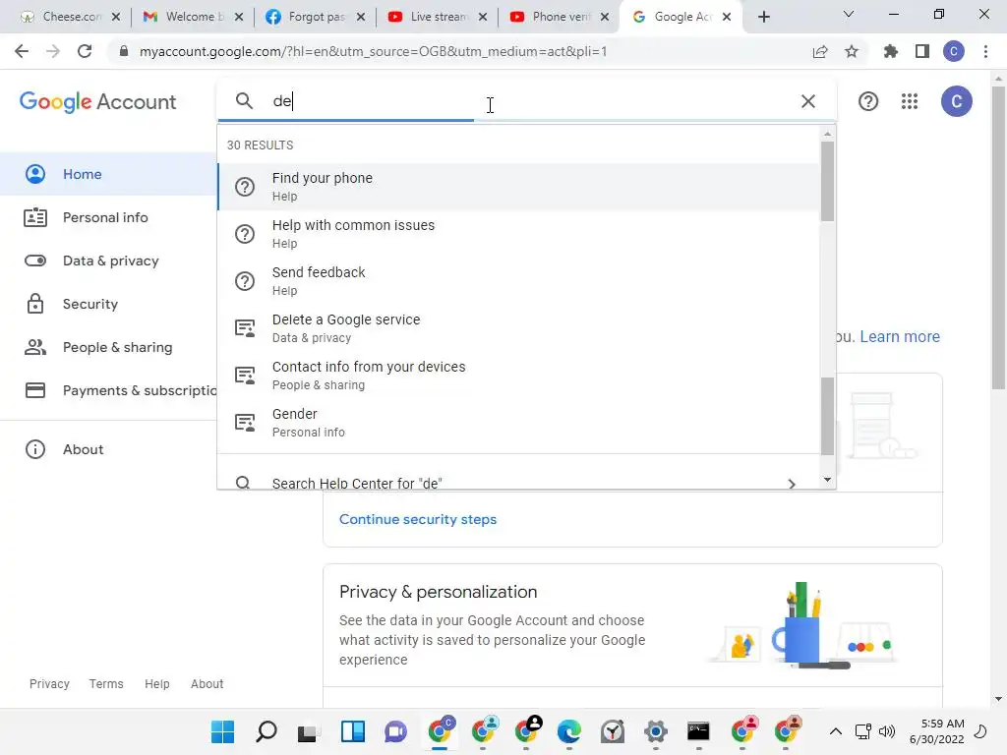The width and height of the screenshot is (1007, 755).
Task: Open Payments & subscriptions section
Action: coord(108,390)
